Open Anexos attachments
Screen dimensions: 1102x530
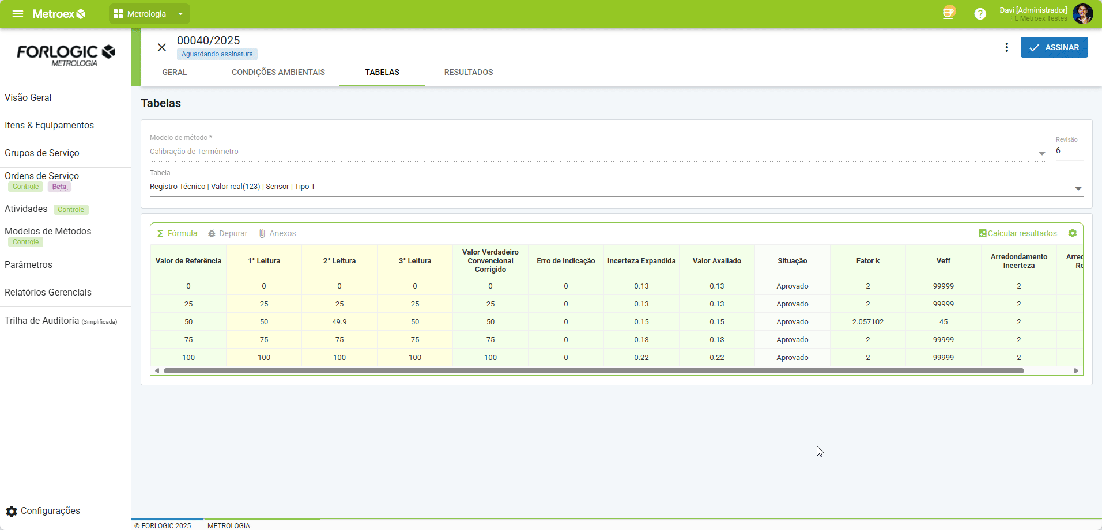[277, 233]
